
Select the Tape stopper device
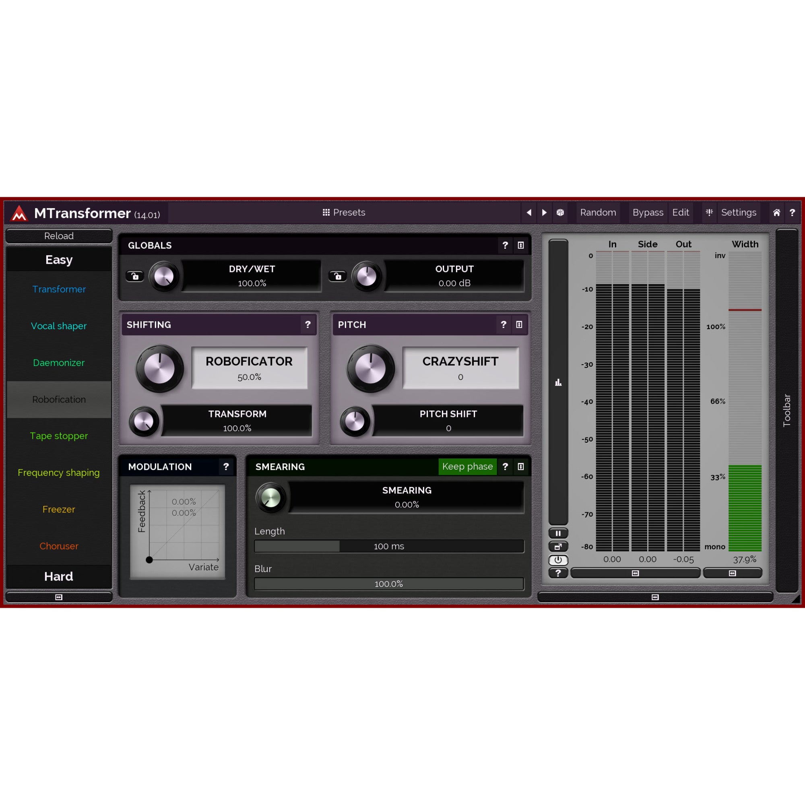coord(59,436)
